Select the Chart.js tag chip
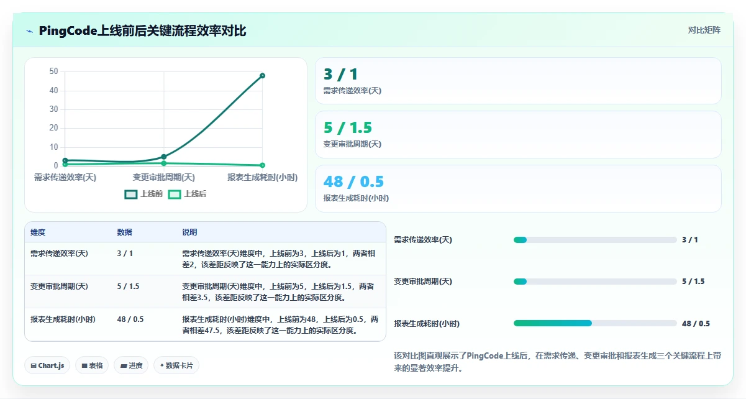The height and width of the screenshot is (399, 746). click(48, 365)
